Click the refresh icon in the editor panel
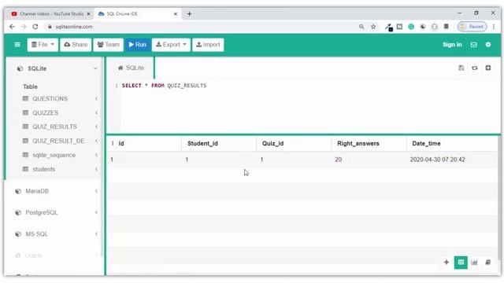 (x=474, y=68)
